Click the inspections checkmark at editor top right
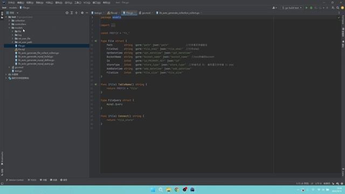 pyautogui.click(x=339, y=17)
